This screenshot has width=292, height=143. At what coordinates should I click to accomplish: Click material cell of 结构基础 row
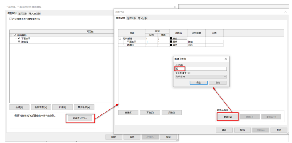[x=214, y=39]
